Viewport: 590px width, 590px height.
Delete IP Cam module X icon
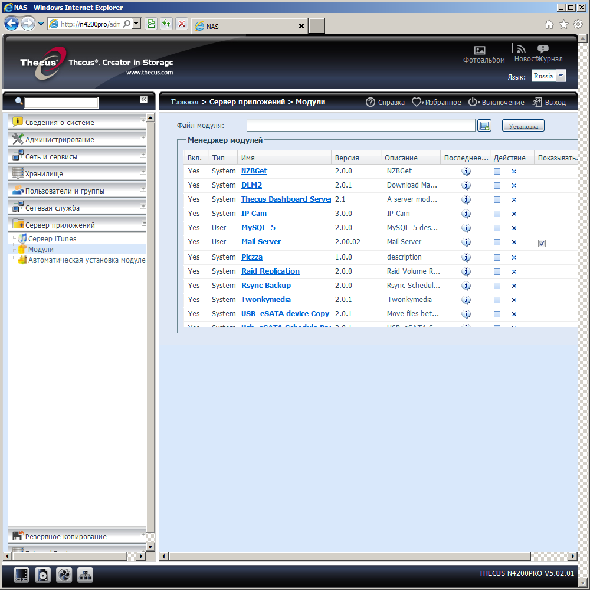coord(514,214)
